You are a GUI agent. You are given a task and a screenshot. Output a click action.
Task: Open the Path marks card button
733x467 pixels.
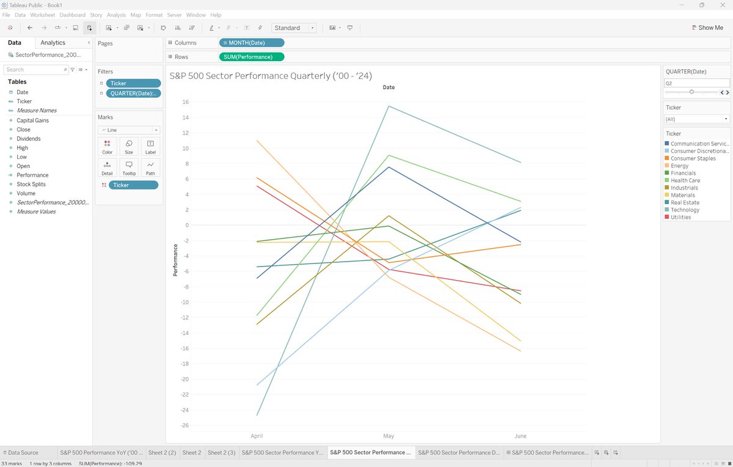point(150,167)
